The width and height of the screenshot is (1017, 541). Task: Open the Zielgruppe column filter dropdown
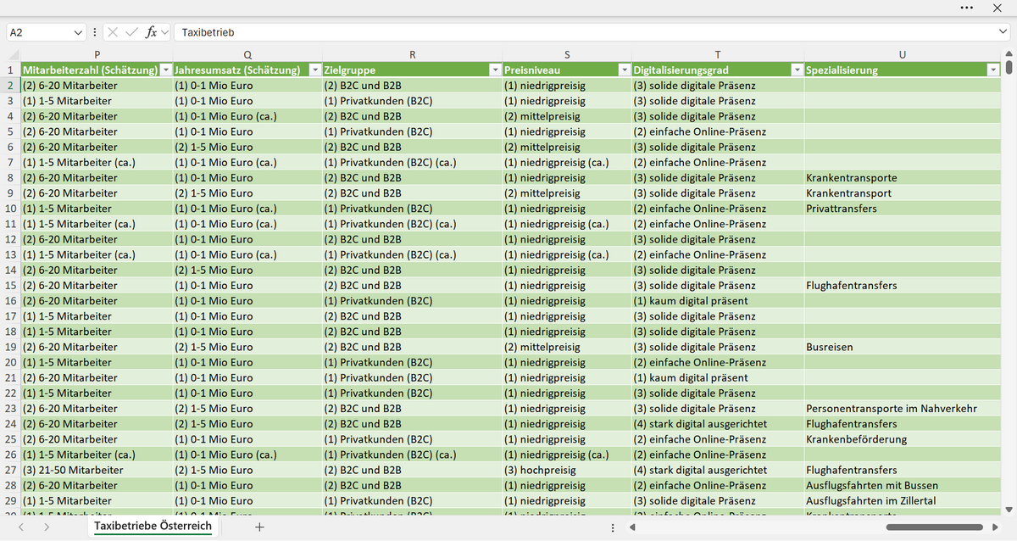click(x=496, y=70)
